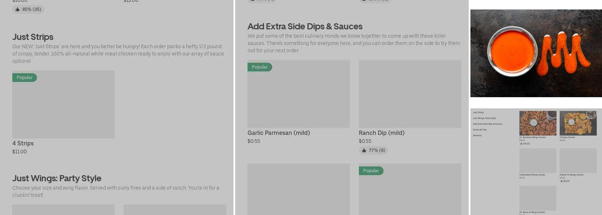Click the Popular badge on 4 Strips
Image resolution: width=602 pixels, height=215 pixels.
coord(25,78)
